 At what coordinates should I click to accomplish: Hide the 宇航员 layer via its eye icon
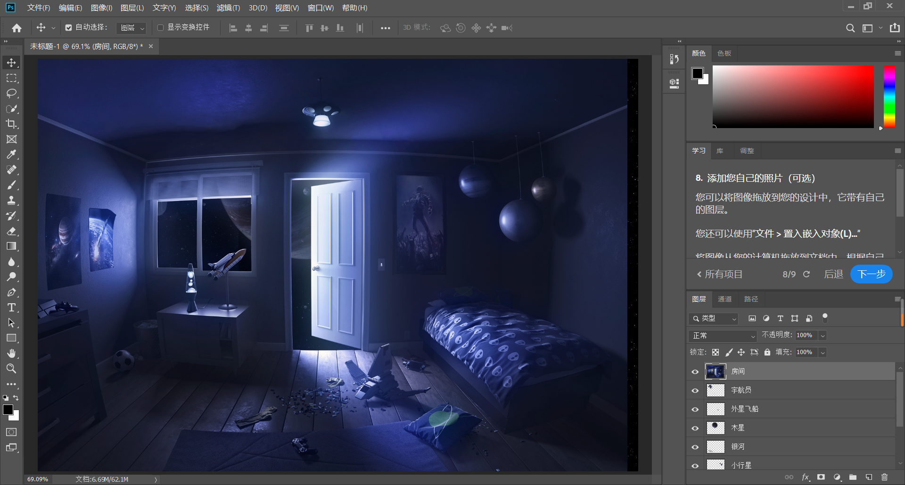click(x=695, y=390)
